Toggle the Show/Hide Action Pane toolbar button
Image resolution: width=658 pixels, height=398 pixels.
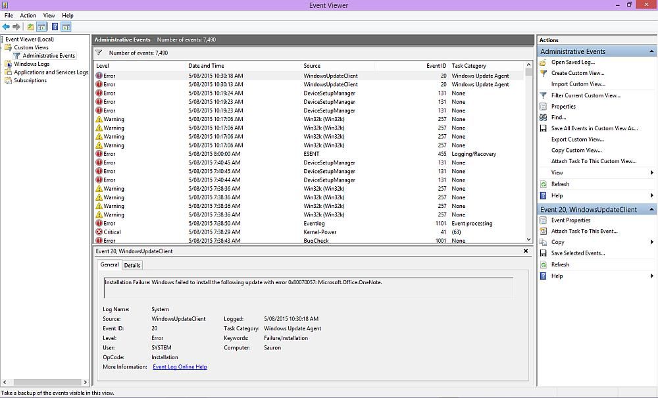coord(66,27)
